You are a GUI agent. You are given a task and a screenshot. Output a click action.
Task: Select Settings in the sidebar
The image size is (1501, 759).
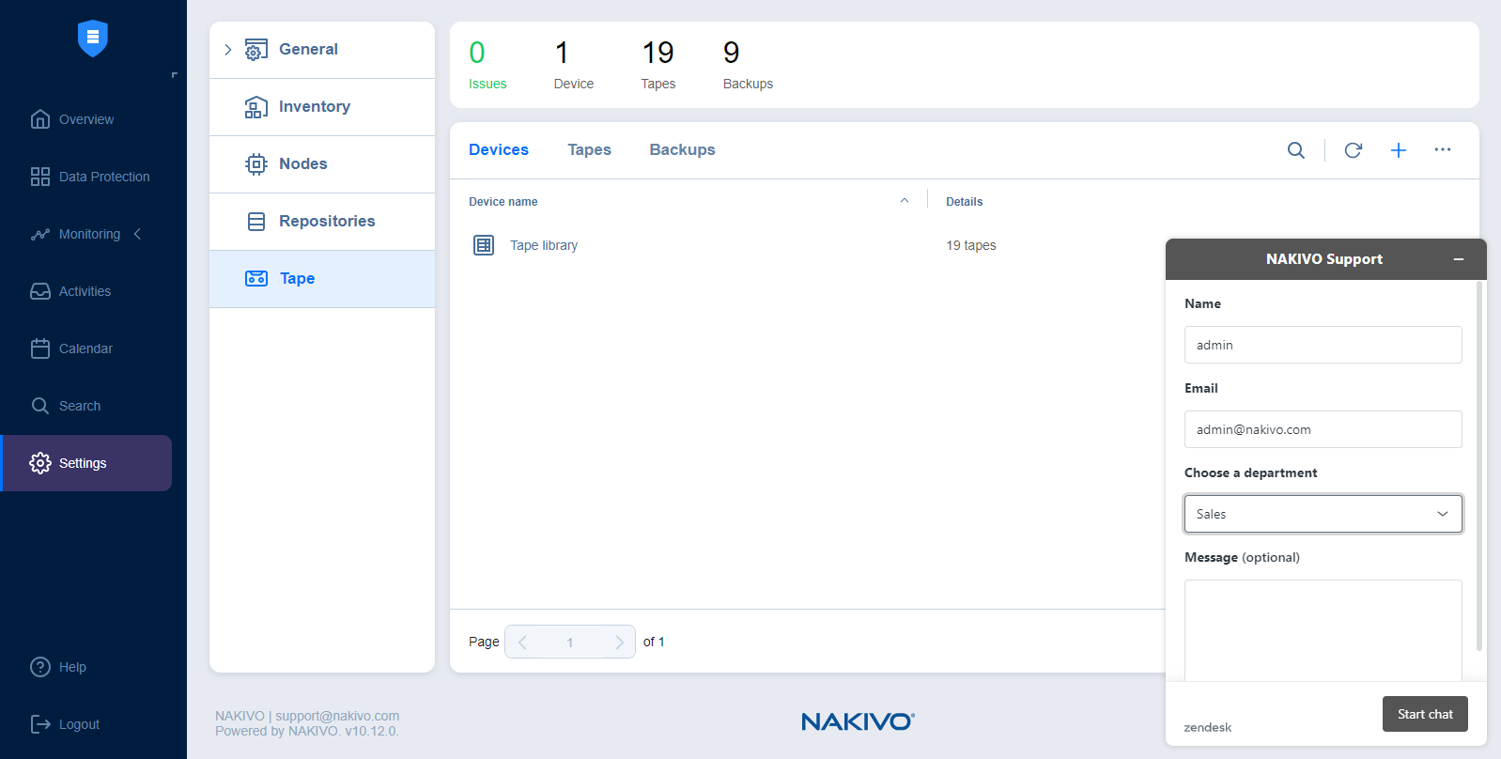[x=86, y=463]
